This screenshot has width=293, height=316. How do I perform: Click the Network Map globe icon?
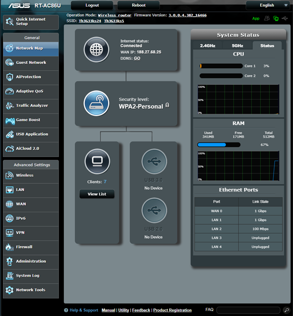(9, 48)
